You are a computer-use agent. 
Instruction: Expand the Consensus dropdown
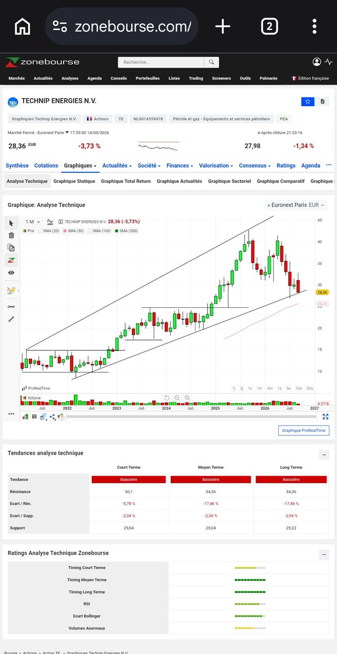(255, 166)
